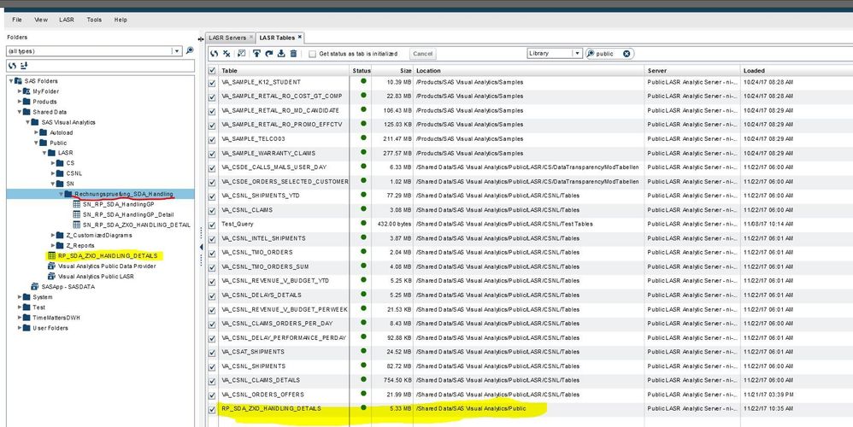The width and height of the screenshot is (853, 427).
Task: Click the refresh icon in LASR Tables toolbar
Action: 215,54
